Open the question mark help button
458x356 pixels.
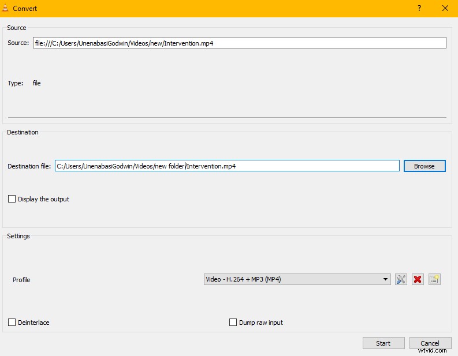pos(419,9)
